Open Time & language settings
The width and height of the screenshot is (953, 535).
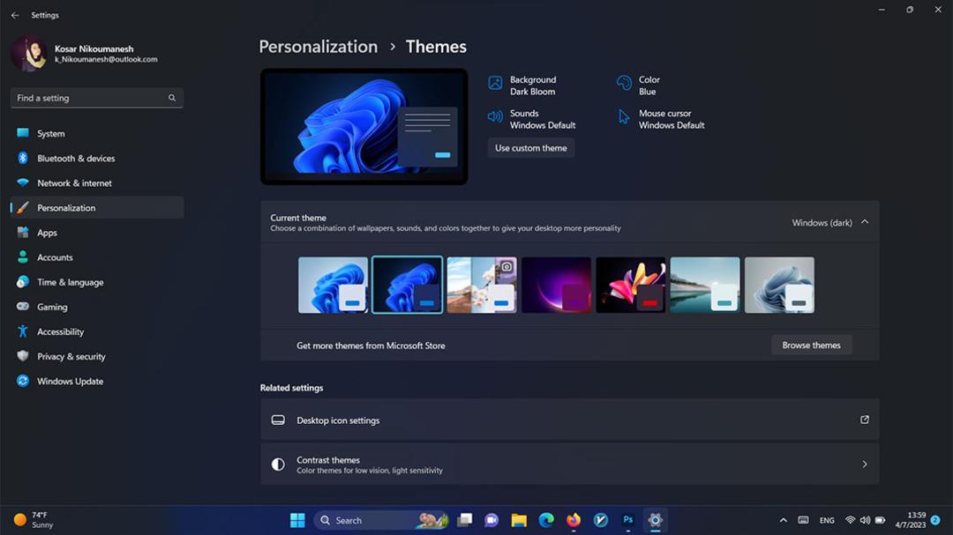(x=97, y=282)
